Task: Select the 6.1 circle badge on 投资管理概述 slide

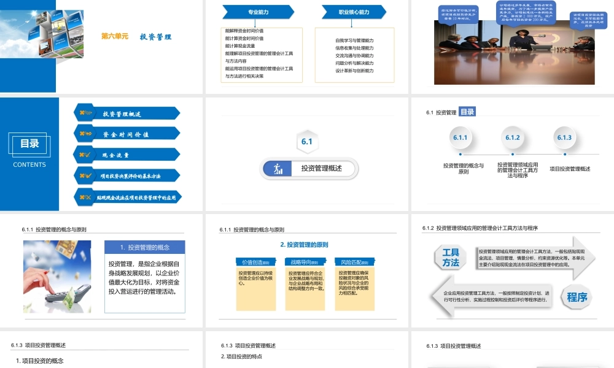Action: [307, 141]
